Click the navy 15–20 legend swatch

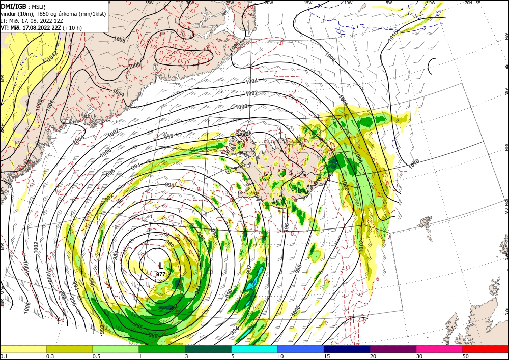(347, 349)
